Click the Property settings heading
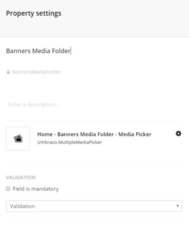The height and width of the screenshot is (230, 189). 33,13
